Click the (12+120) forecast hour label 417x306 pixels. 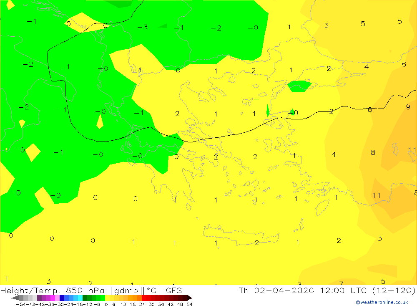(393, 290)
